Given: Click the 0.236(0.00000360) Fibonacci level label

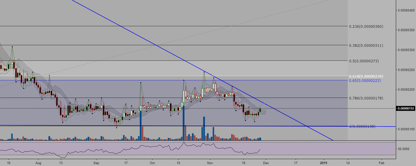Looking at the screenshot, I should coord(366,26).
